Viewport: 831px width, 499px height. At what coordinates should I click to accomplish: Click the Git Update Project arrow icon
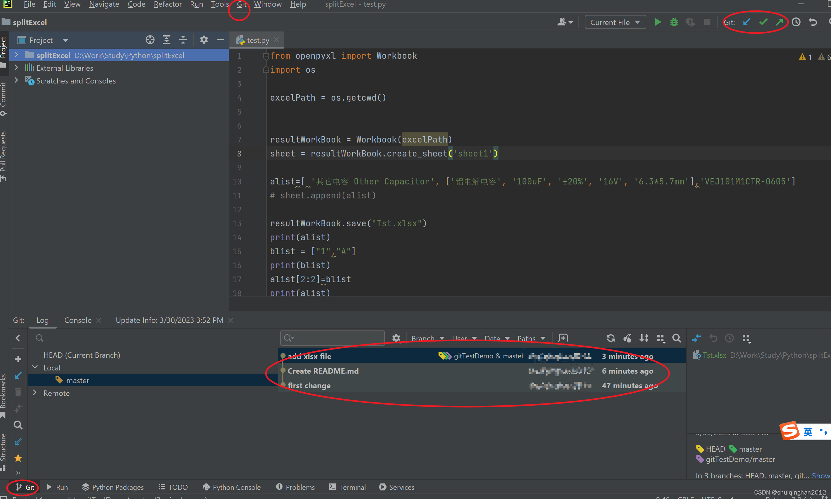coord(747,22)
